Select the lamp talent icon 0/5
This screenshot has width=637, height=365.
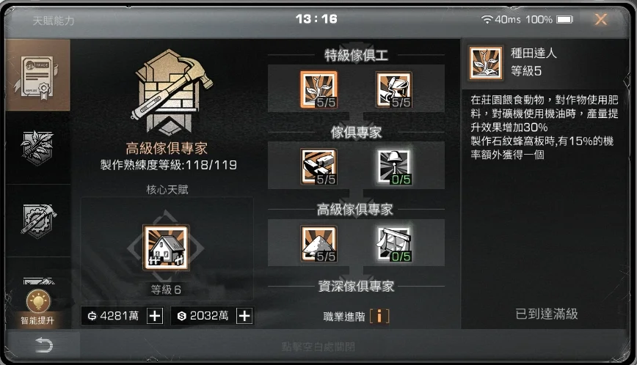point(393,166)
